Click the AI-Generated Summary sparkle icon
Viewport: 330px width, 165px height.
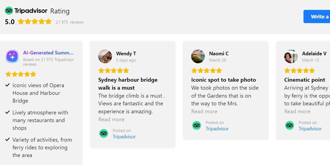12,56
